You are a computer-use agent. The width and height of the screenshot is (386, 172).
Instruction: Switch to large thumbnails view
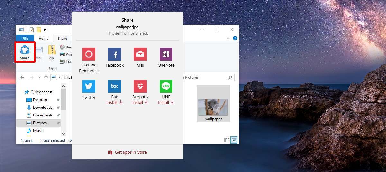tap(234, 140)
